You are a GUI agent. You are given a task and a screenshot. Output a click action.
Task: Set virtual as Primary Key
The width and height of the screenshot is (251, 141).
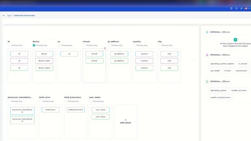tap(84, 45)
